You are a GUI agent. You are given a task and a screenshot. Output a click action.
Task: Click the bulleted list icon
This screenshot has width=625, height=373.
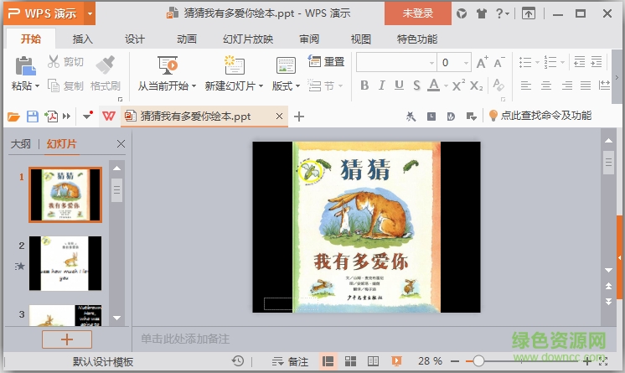tap(525, 62)
